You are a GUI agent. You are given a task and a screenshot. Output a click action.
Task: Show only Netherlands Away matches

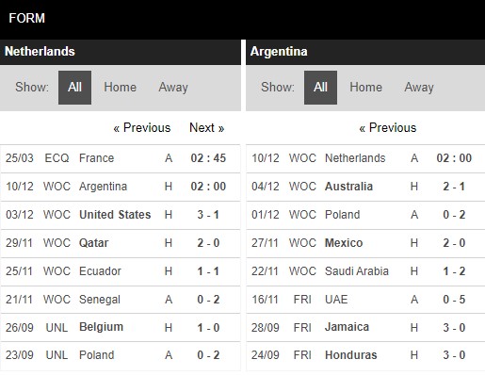(173, 88)
